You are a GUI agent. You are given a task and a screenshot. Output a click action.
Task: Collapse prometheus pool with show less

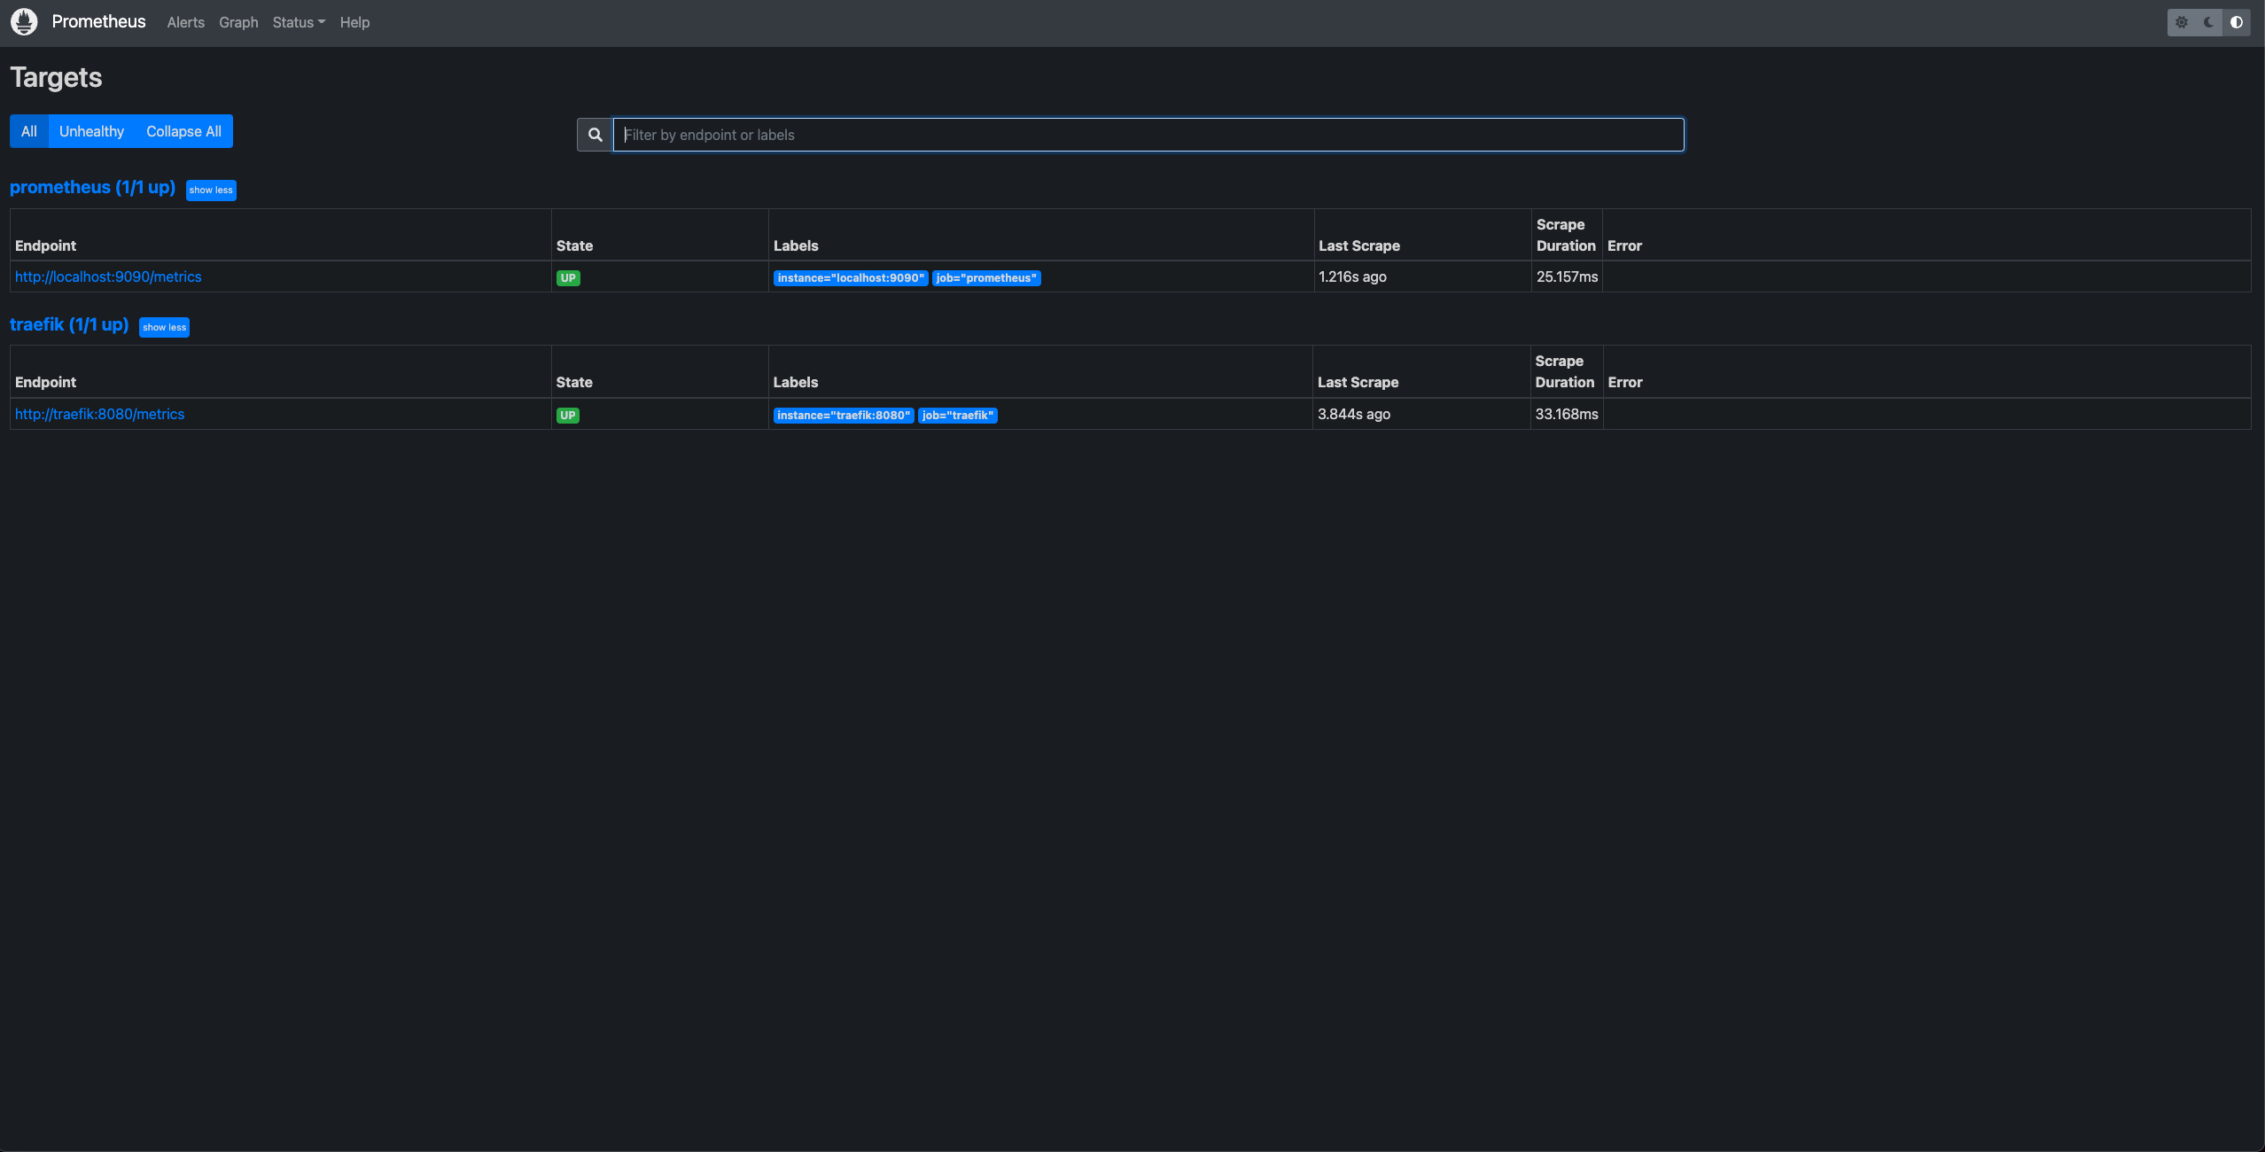(211, 190)
